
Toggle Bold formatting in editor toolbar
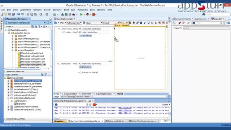click(141, 23)
